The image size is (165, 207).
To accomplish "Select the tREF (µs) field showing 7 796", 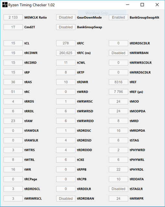I will click(118, 92).
